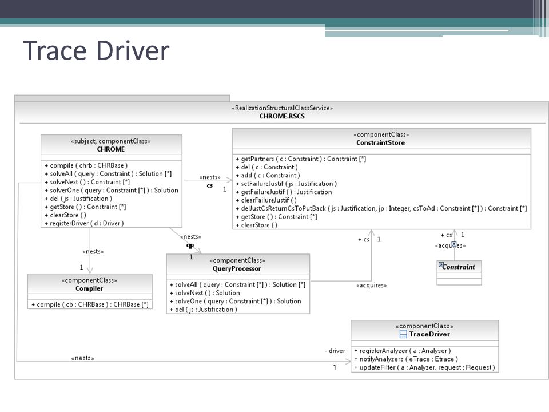This screenshot has width=549, height=412.
Task: Select delJustCsReturnCsToPutBack operation
Action: coord(381,208)
